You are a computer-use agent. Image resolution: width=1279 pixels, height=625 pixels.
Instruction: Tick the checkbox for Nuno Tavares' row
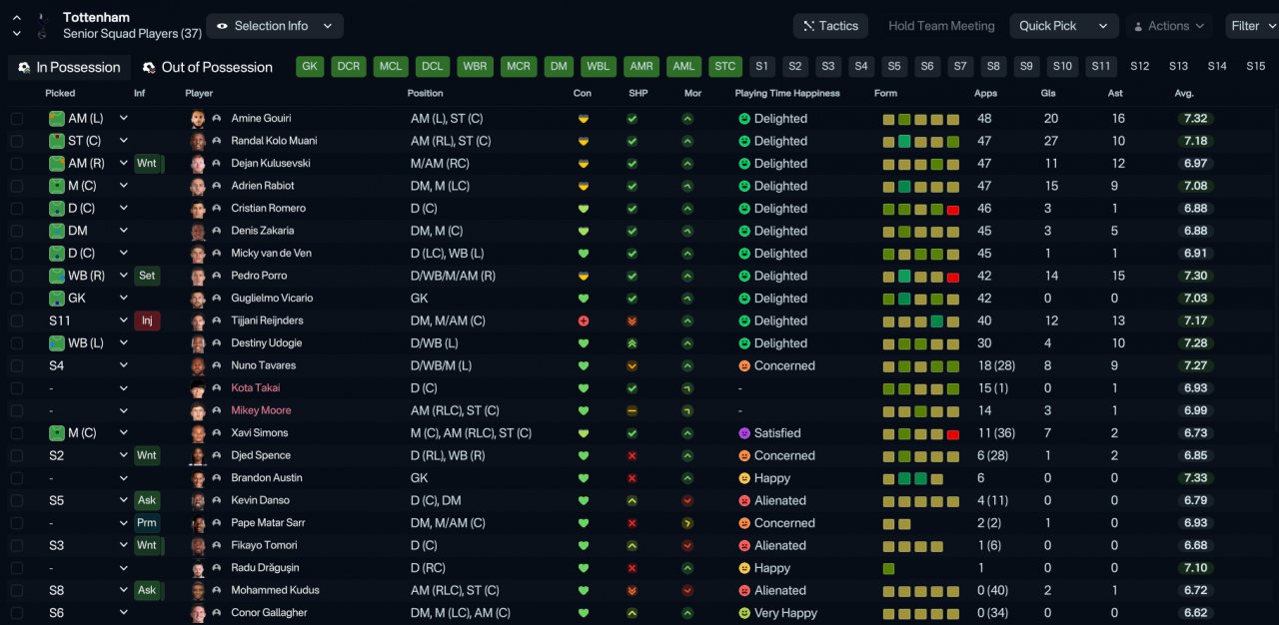pyautogui.click(x=16, y=365)
